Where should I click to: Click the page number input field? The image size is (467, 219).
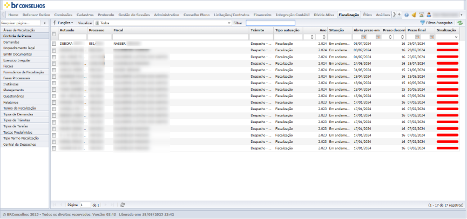pyautogui.click(x=85, y=205)
